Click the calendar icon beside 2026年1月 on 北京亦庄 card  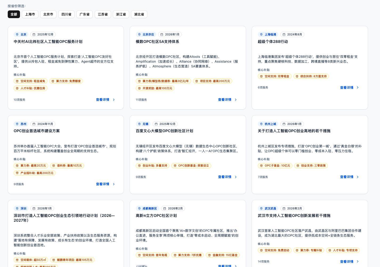tap(162, 34)
